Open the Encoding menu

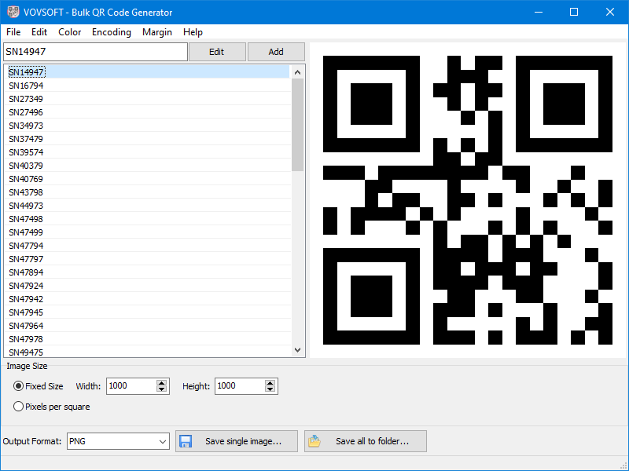click(x=111, y=32)
